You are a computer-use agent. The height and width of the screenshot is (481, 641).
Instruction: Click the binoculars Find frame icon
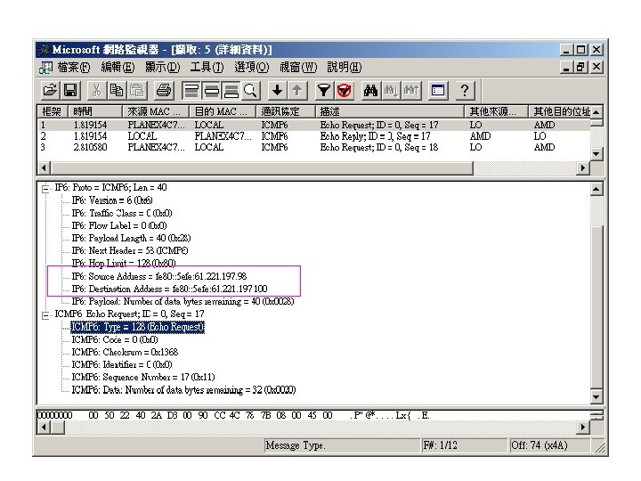tap(370, 90)
